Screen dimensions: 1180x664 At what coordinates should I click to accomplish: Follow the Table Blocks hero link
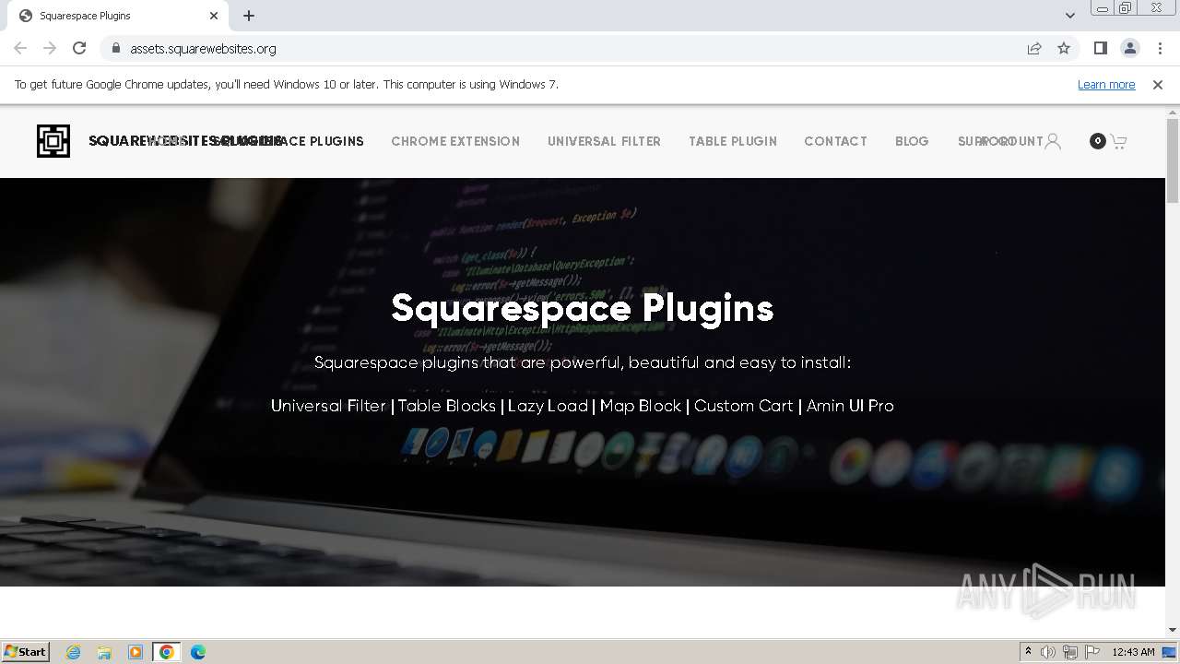click(x=447, y=406)
